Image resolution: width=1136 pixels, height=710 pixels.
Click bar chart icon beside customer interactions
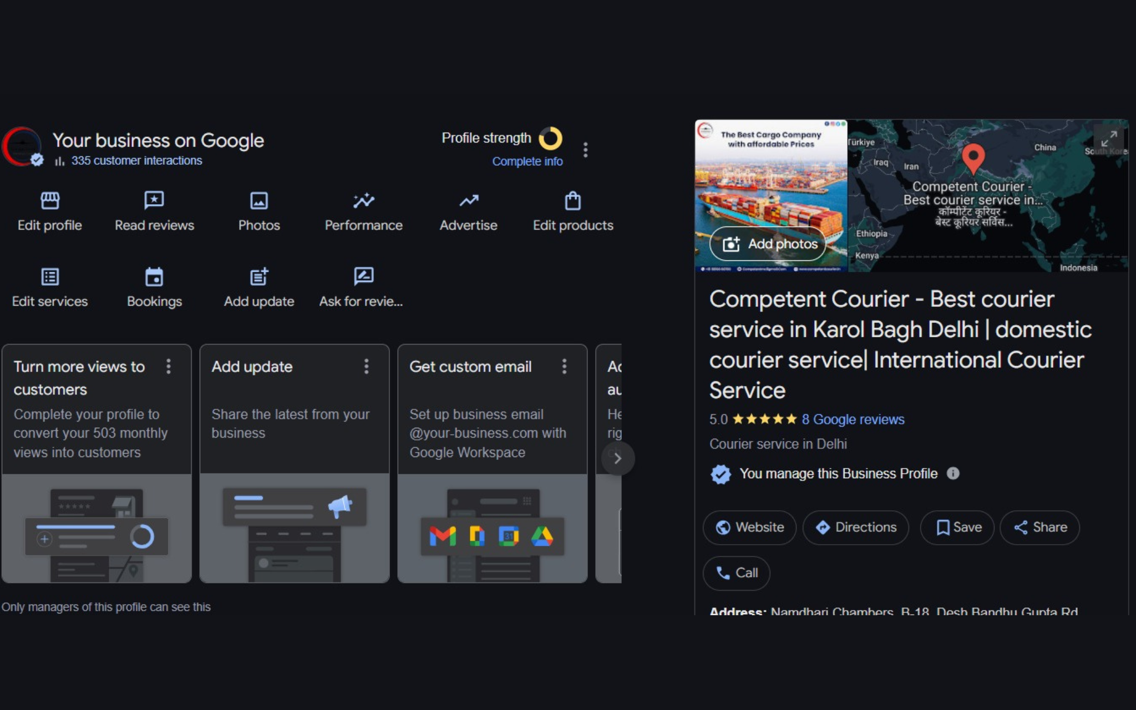60,161
